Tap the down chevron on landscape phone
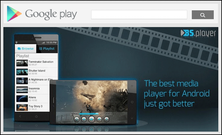Image resolution: width=222 pixels, height=135 pixels. (132, 118)
